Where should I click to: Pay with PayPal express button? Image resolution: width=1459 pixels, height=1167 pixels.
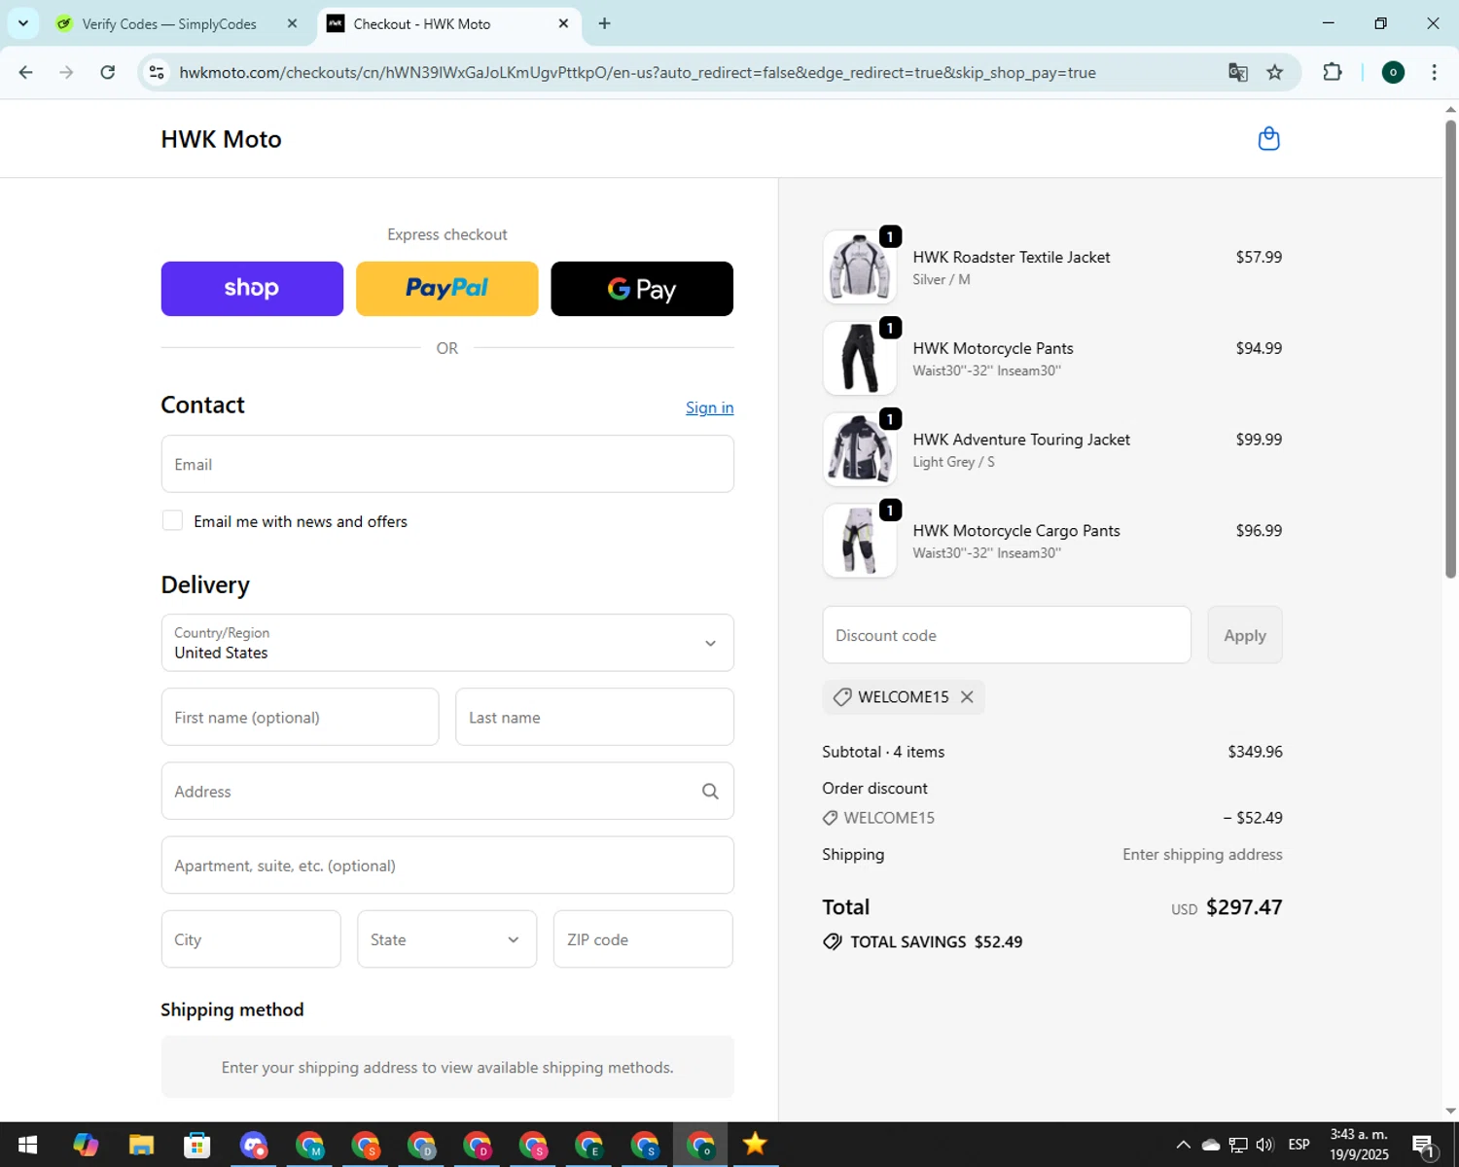[x=446, y=289]
